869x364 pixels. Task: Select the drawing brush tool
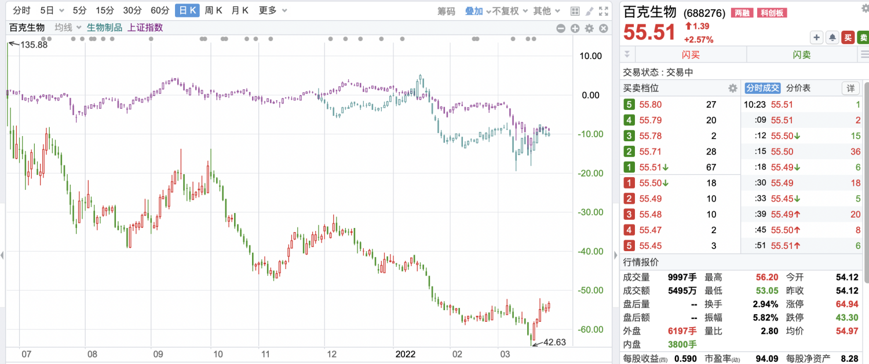pos(589,11)
